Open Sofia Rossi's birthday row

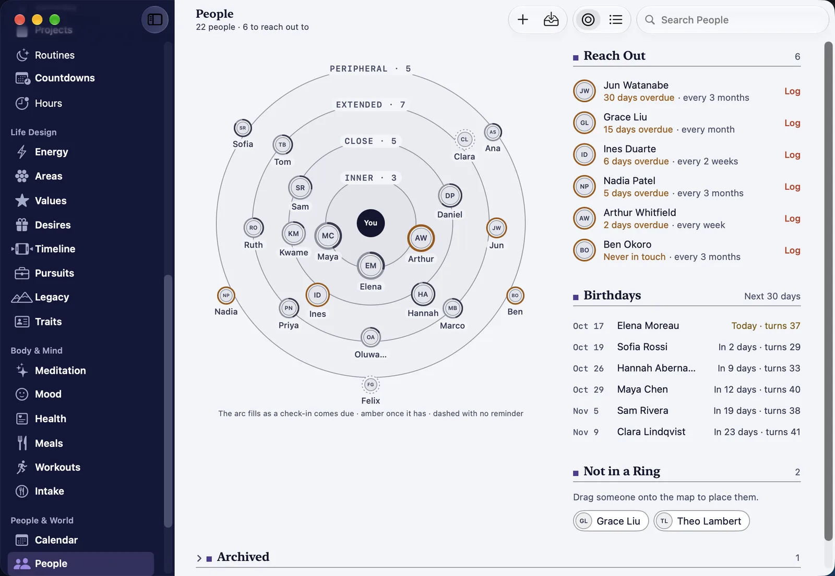click(x=687, y=347)
